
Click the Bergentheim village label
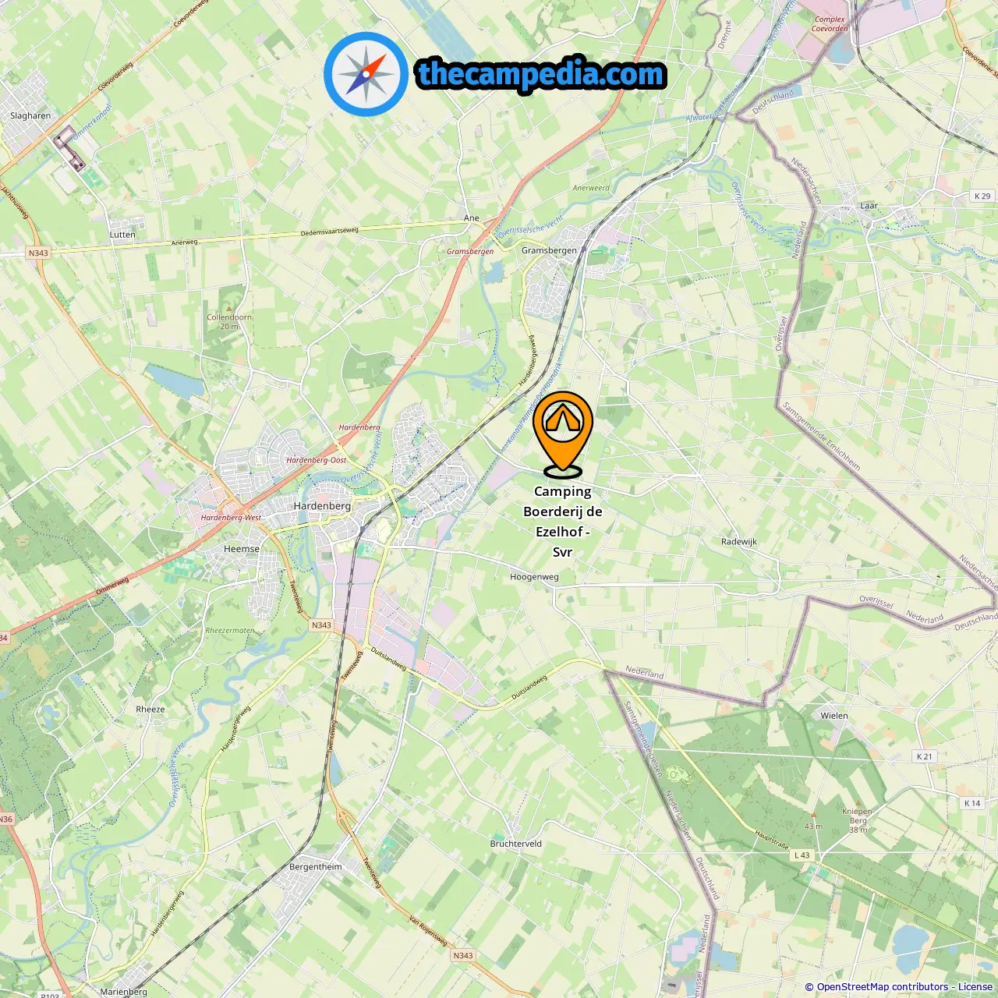pos(316,867)
